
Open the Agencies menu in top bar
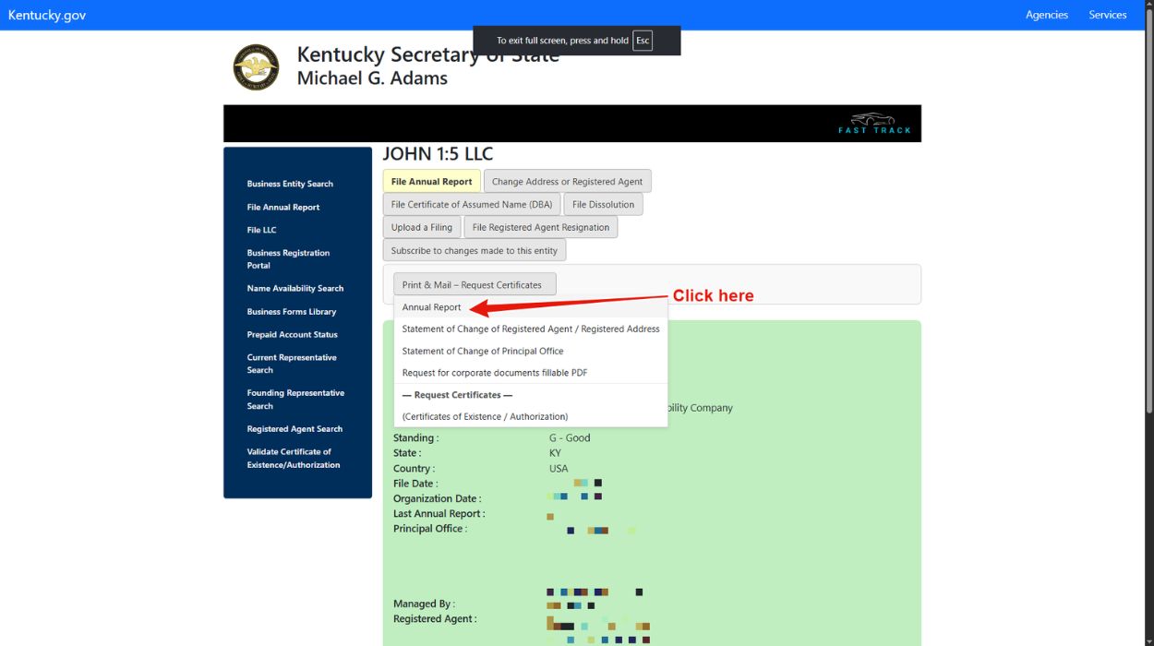coord(1047,15)
